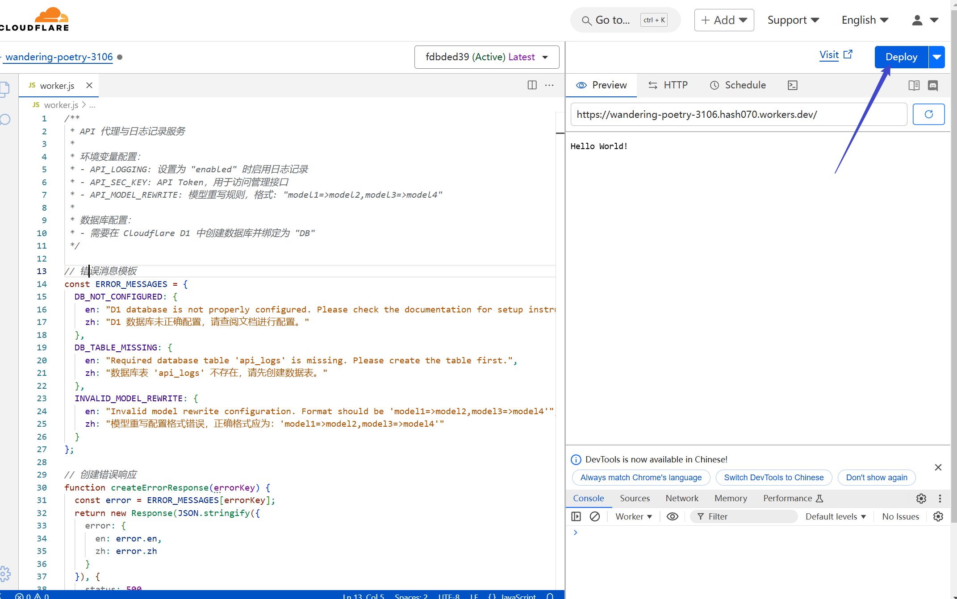This screenshot has width=957, height=599.
Task: Open the Explorer files icon in sidebar
Action: (5, 89)
